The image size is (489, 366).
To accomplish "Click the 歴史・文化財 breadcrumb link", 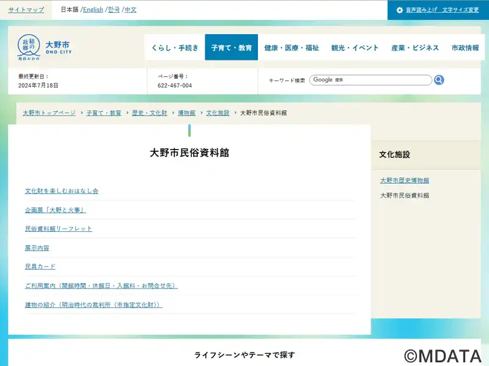I will [149, 113].
